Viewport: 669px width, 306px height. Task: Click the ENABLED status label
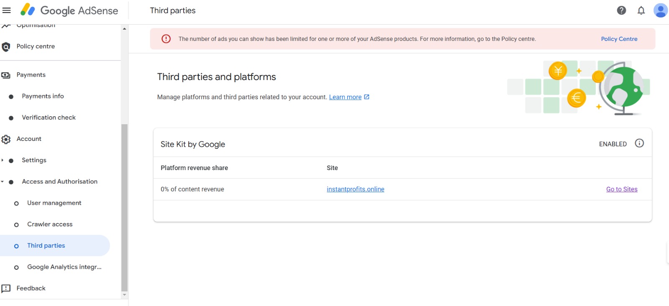coord(613,144)
